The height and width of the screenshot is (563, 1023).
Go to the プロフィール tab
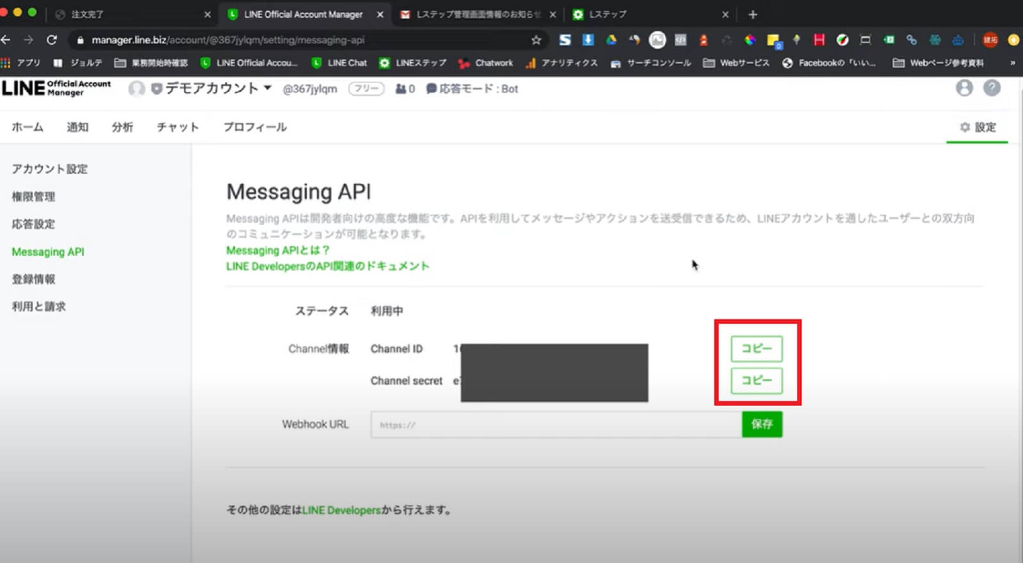click(254, 127)
